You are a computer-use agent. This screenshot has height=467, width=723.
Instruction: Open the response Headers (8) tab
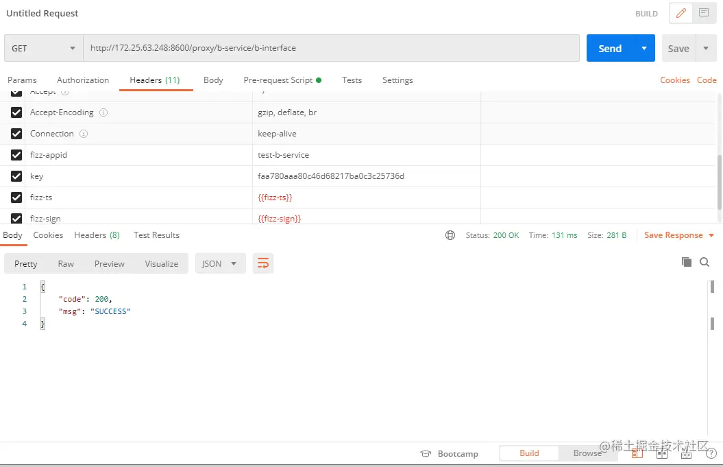click(97, 235)
